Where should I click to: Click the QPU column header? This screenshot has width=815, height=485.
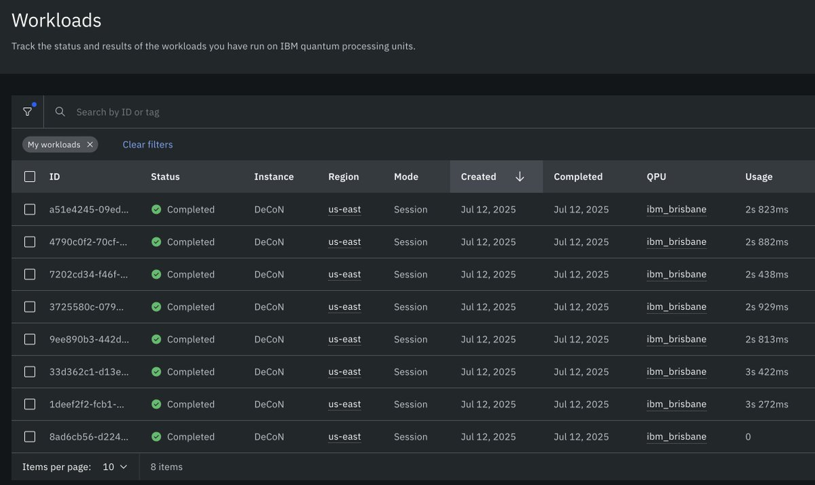coord(656,176)
